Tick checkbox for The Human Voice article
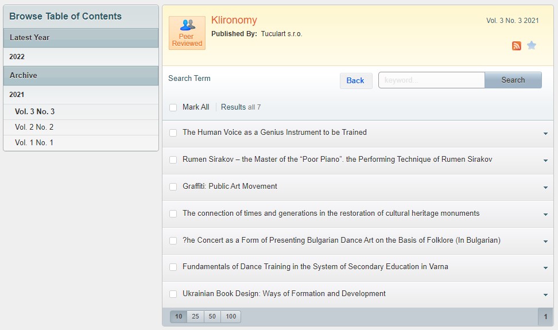Image resolution: width=558 pixels, height=330 pixels. [173, 133]
